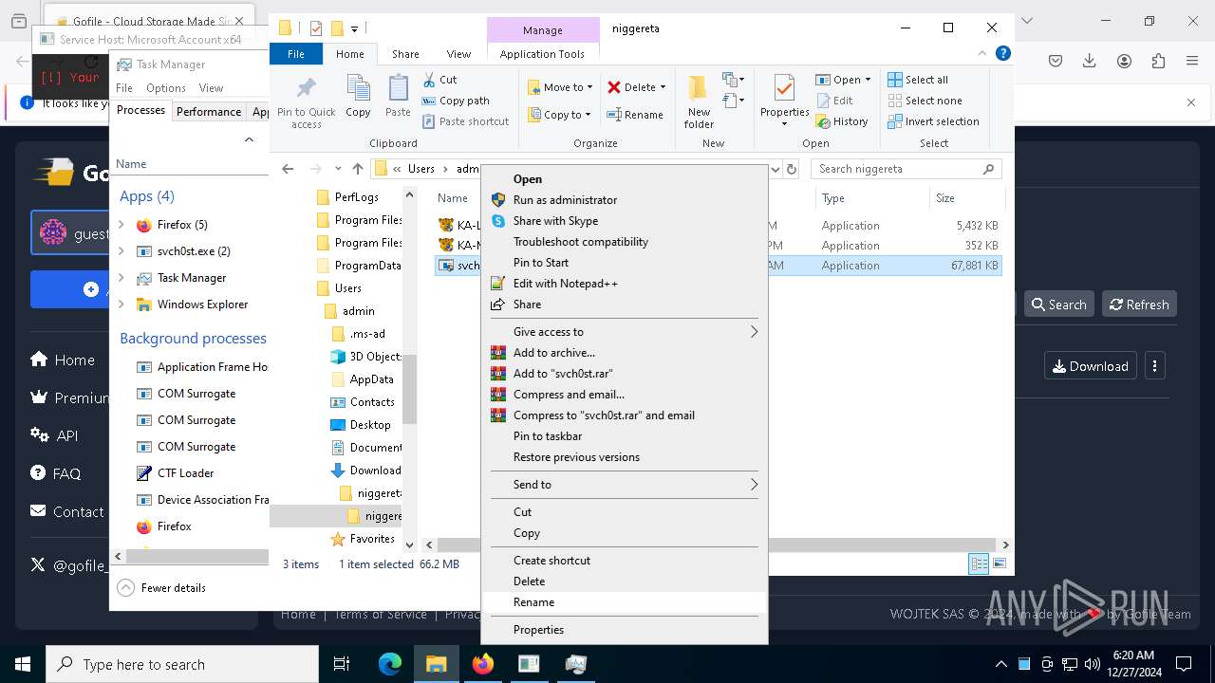Viewport: 1215px width, 683px height.
Task: Click History in the ribbon
Action: pos(842,121)
